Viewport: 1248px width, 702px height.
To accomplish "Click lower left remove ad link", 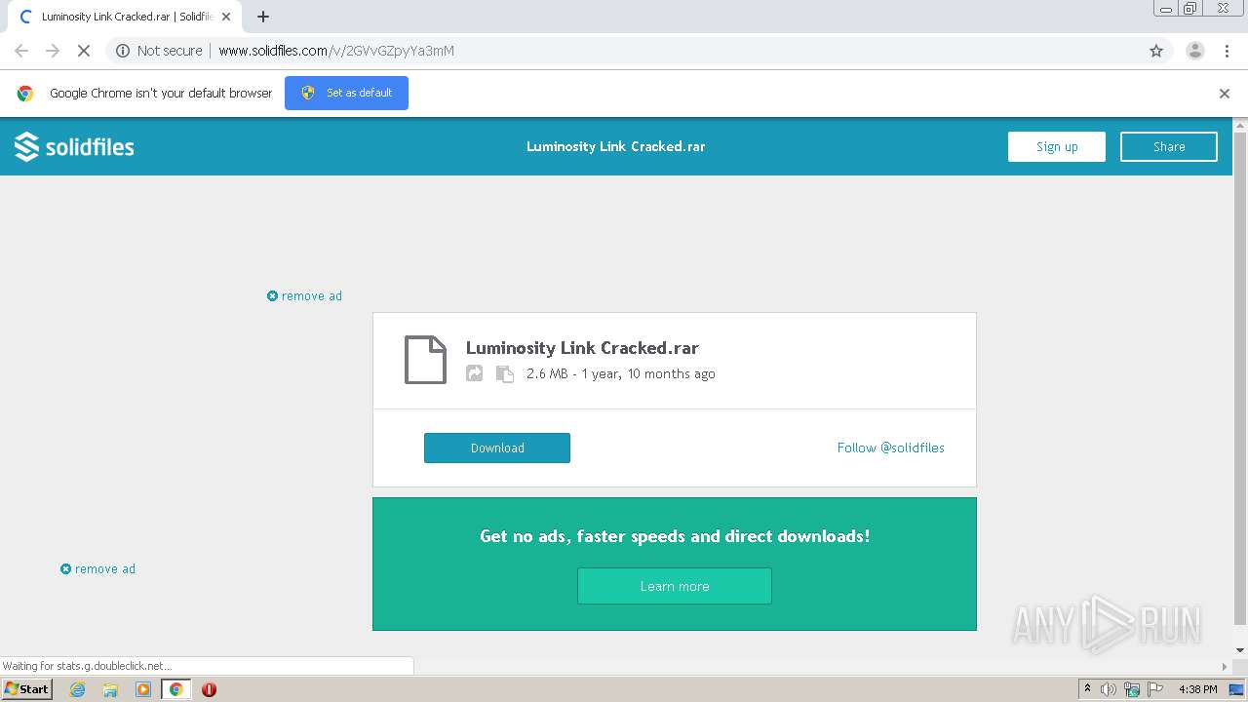I will (x=97, y=568).
